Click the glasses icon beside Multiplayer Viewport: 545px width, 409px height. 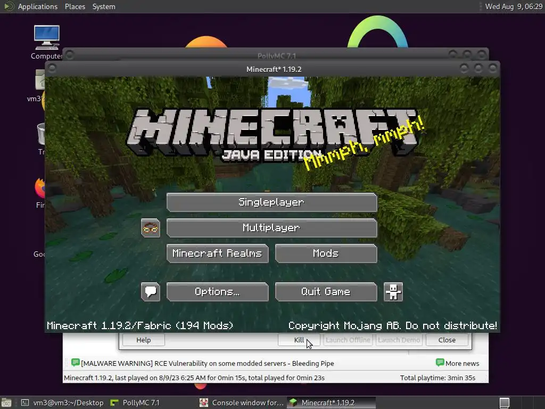[151, 228]
